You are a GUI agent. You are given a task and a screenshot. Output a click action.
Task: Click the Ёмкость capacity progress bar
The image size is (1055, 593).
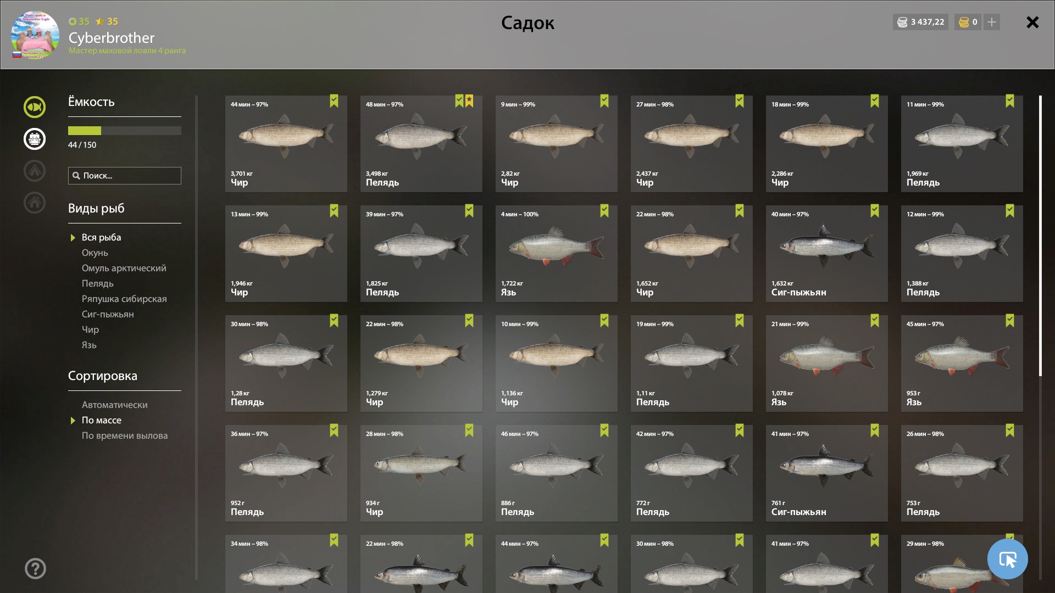(125, 131)
